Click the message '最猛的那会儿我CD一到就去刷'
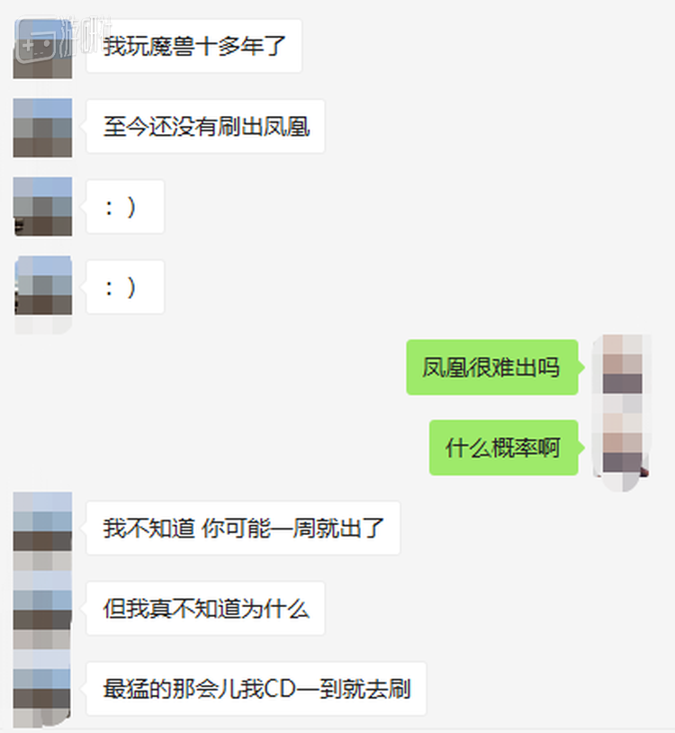675x733 pixels. pos(256,689)
